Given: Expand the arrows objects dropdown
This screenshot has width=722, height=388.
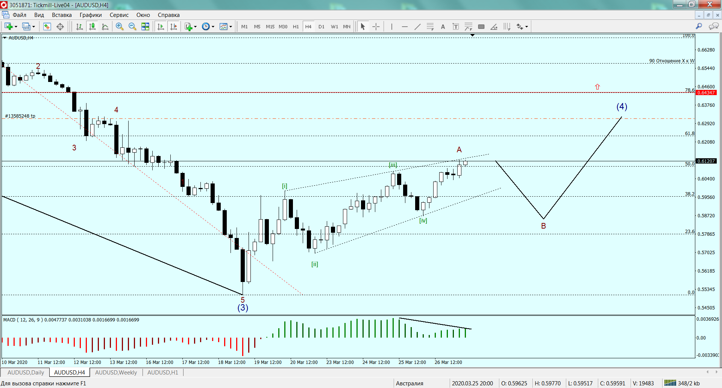Looking at the screenshot, I should (x=527, y=26).
